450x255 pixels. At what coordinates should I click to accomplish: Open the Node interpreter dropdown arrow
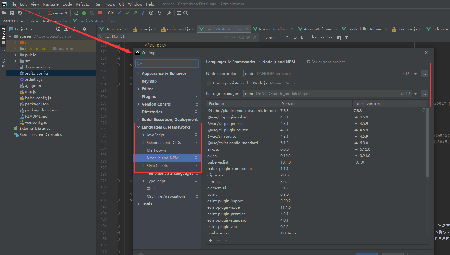pos(416,74)
